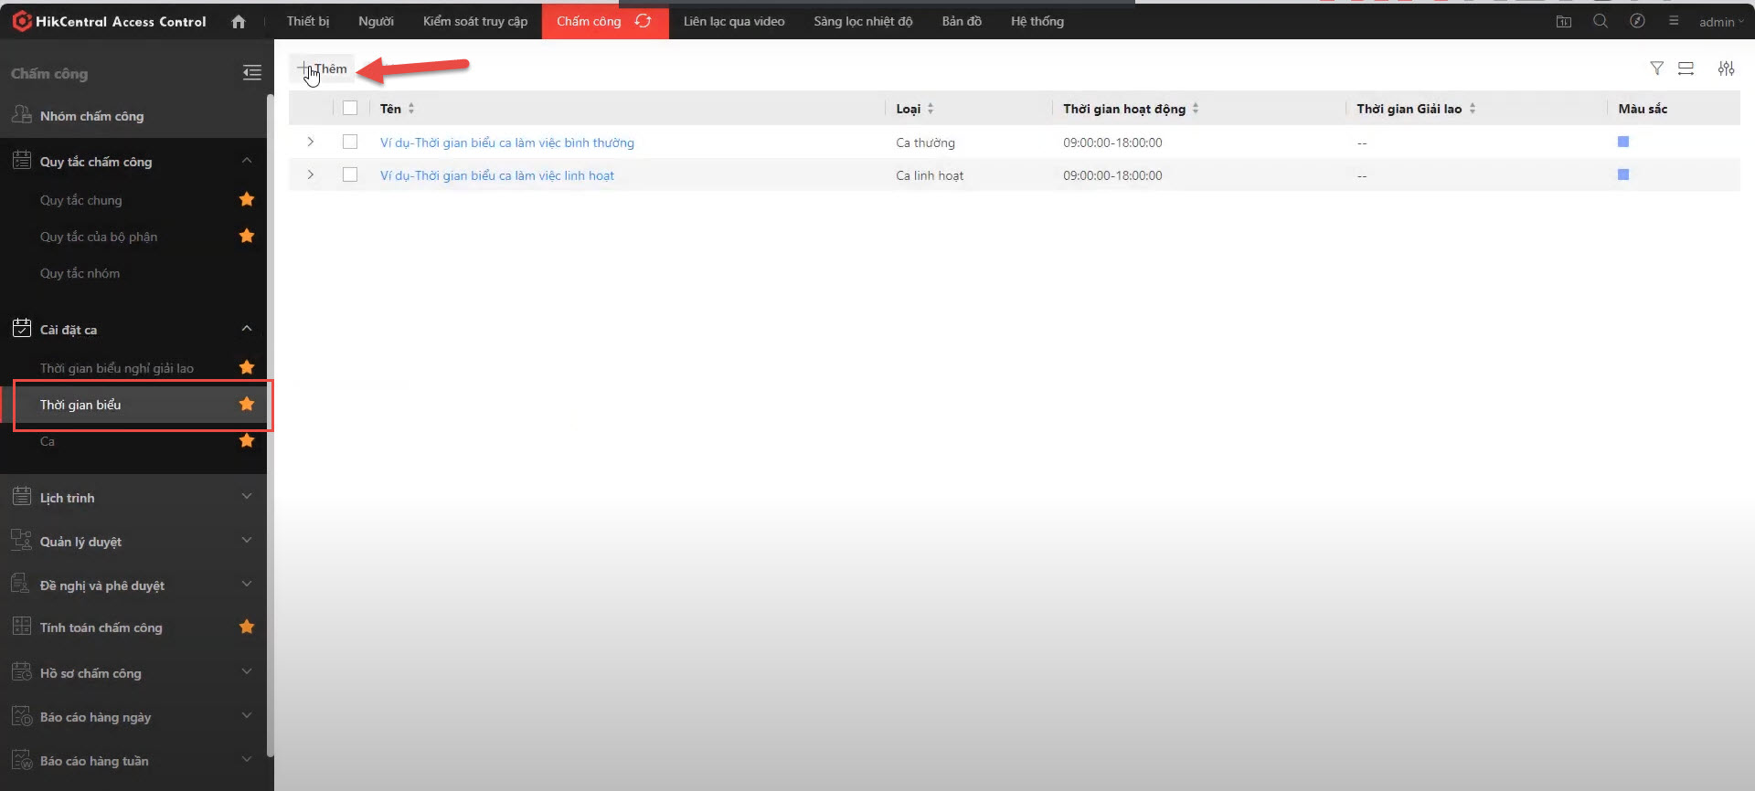Tick checkbox for ca làm việc linh hoạt row
This screenshot has height=791, width=1755.
tap(350, 175)
